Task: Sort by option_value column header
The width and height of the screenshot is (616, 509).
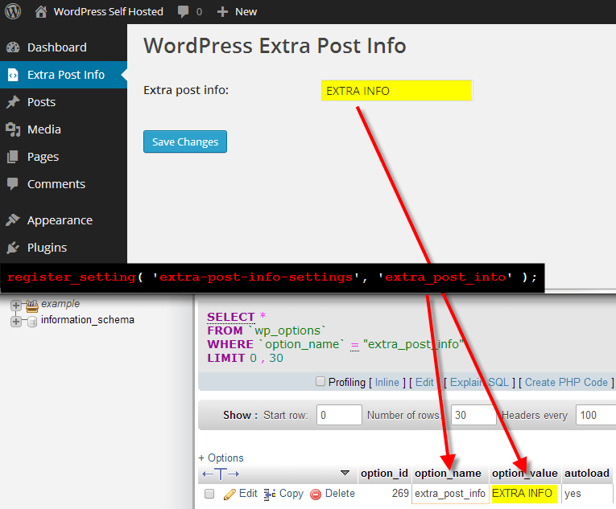Action: [525, 474]
